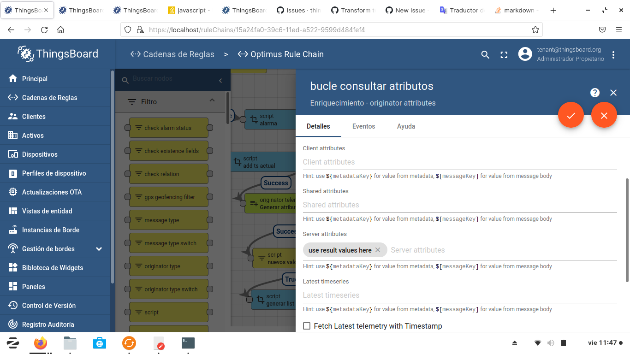
Task: Launch the terminal from the taskbar
Action: tap(187, 343)
